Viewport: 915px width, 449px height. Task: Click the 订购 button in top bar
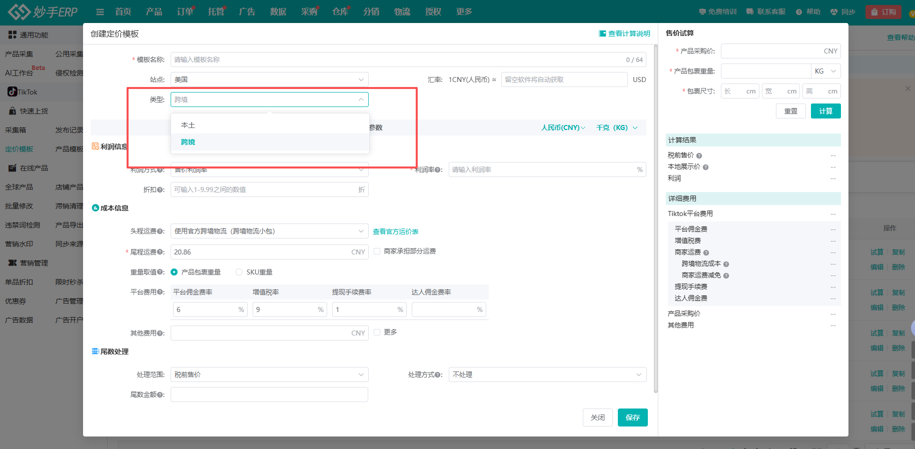click(x=883, y=12)
